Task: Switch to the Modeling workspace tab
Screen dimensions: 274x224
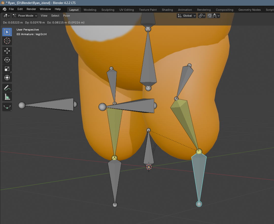Action: 90,10
